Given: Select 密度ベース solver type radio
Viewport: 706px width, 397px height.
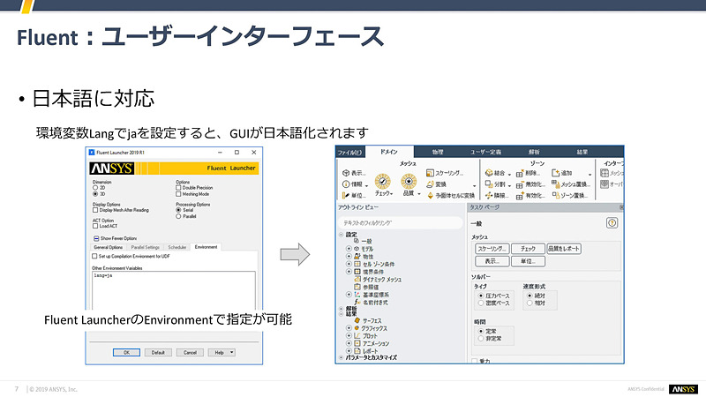Looking at the screenshot, I should 481,303.
